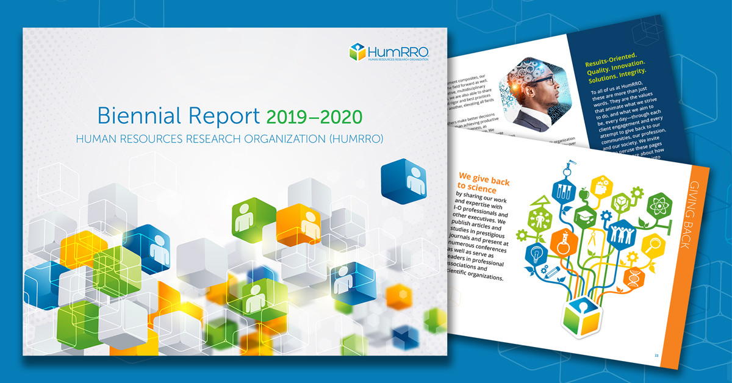This screenshot has height=383, width=732.
Task: Open the graduation cap hexagon icon
Action: tap(585, 216)
